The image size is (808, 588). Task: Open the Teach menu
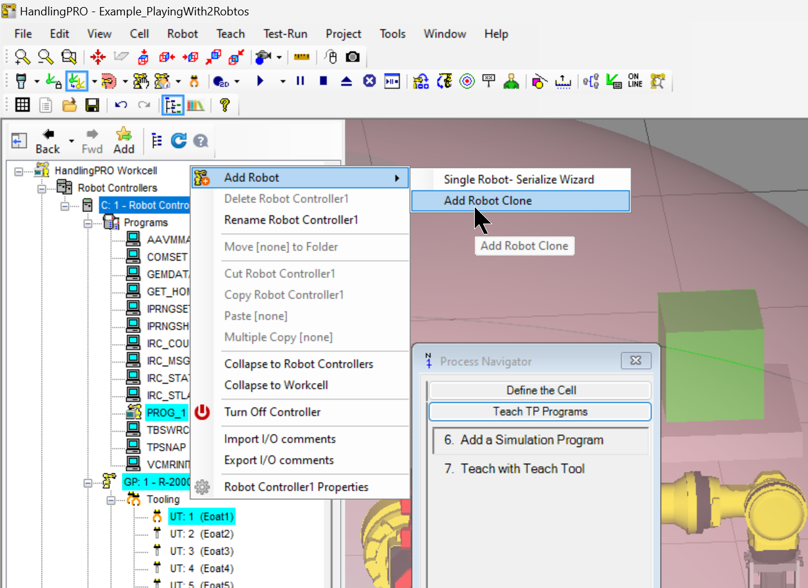[x=231, y=34]
